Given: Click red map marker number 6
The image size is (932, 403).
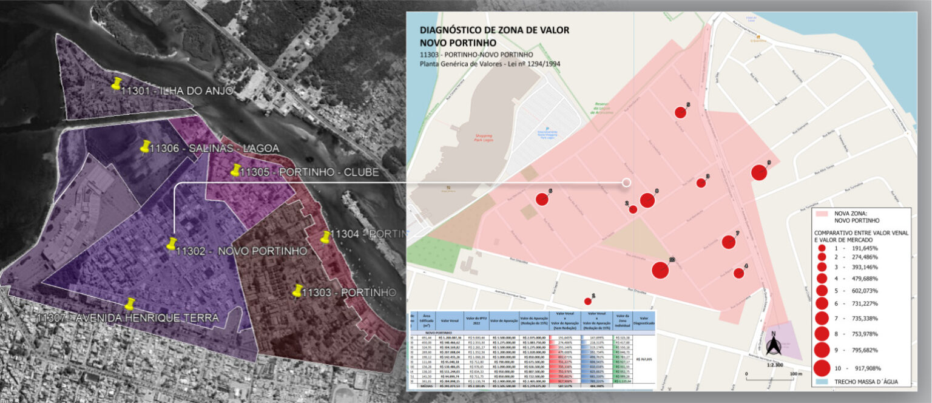Looking at the screenshot, I should (542, 199).
